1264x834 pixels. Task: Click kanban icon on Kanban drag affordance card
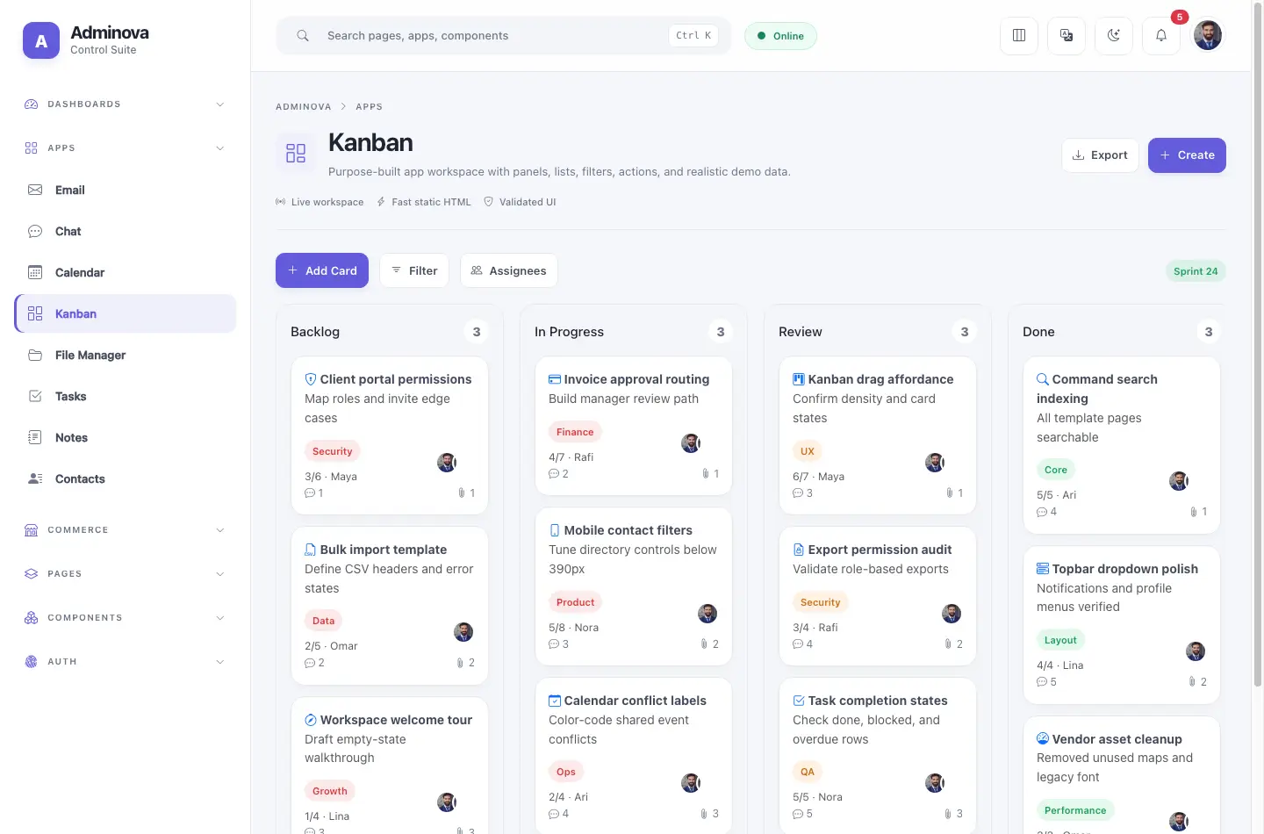pyautogui.click(x=799, y=379)
